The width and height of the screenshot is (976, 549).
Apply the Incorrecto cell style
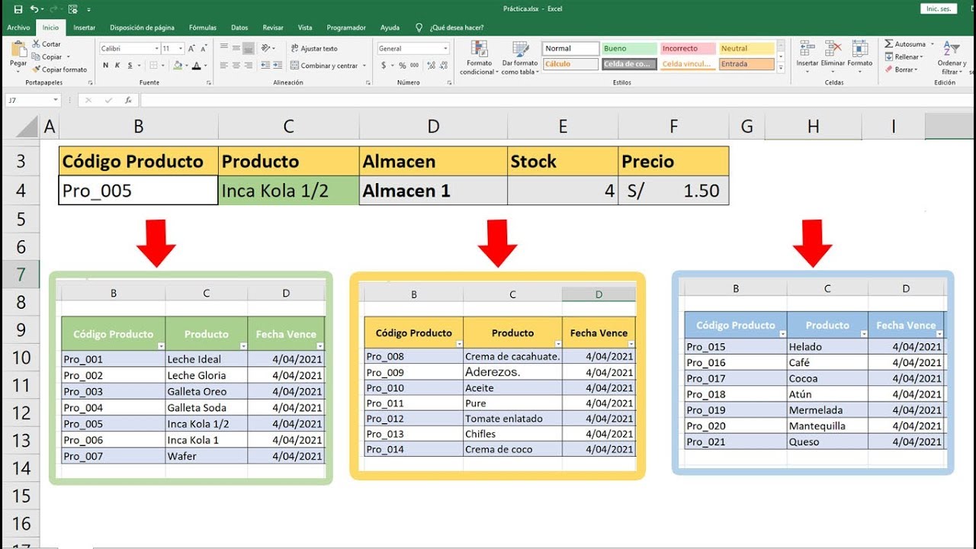pyautogui.click(x=688, y=48)
